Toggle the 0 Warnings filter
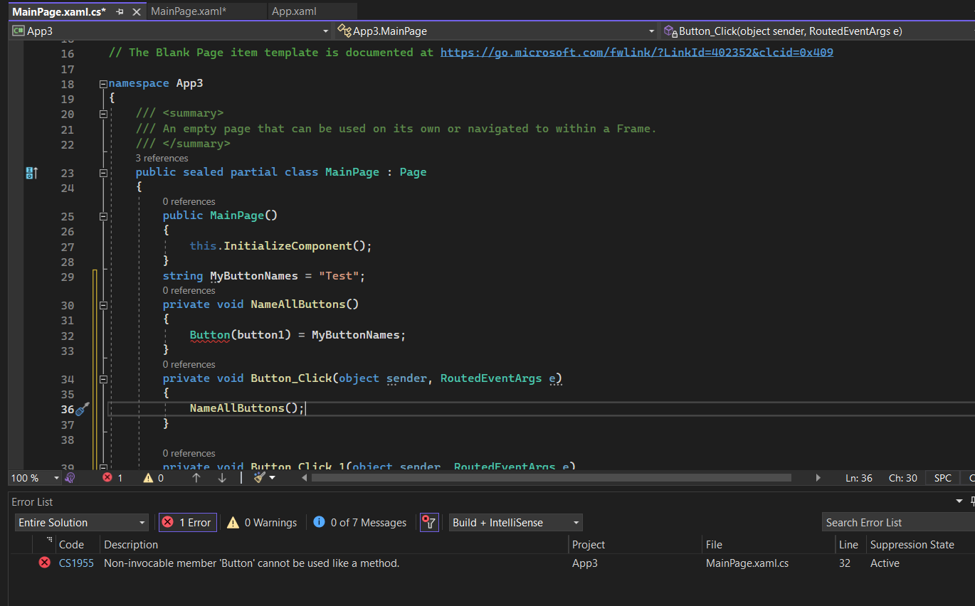Image resolution: width=975 pixels, height=606 pixels. click(262, 523)
